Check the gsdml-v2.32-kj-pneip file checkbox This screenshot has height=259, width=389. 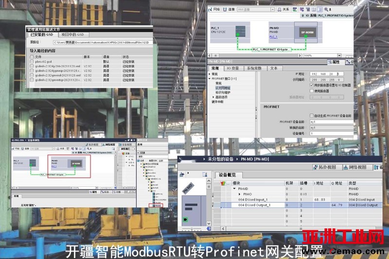32,70
